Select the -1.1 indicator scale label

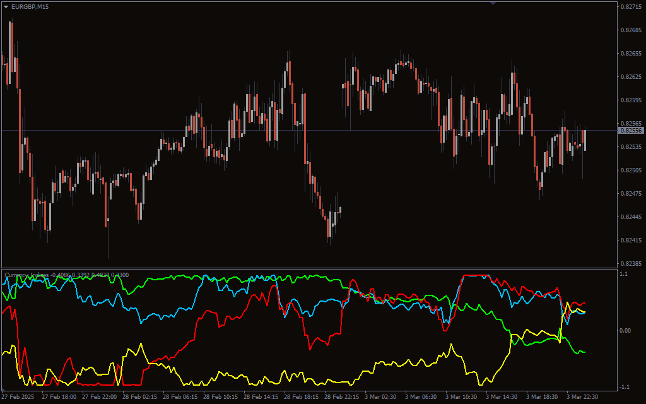tap(624, 386)
